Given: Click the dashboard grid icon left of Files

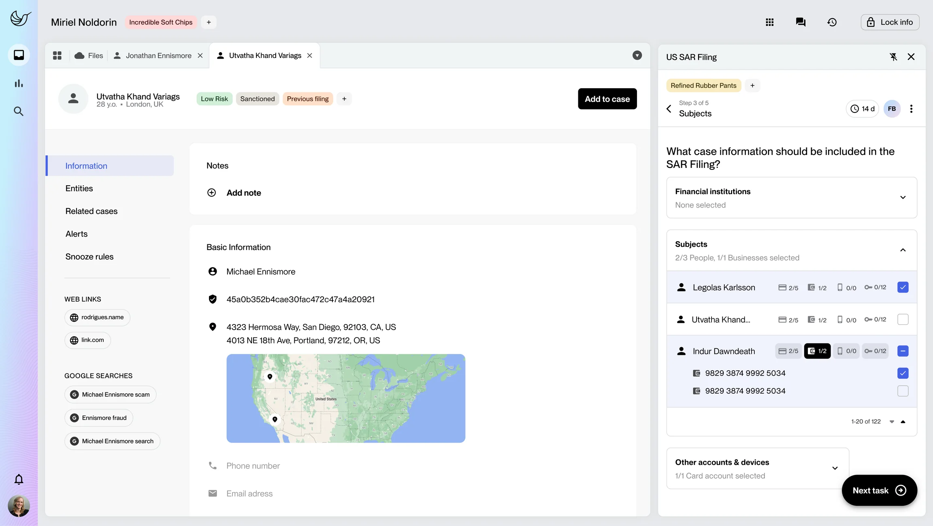Looking at the screenshot, I should tap(57, 55).
